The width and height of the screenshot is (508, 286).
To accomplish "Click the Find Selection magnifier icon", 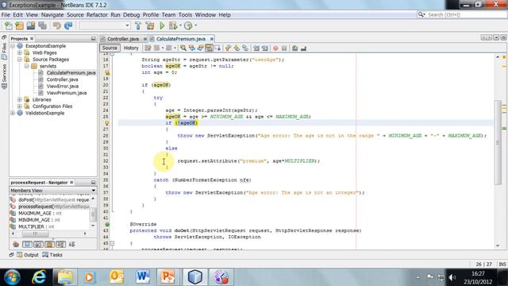I will (183, 48).
